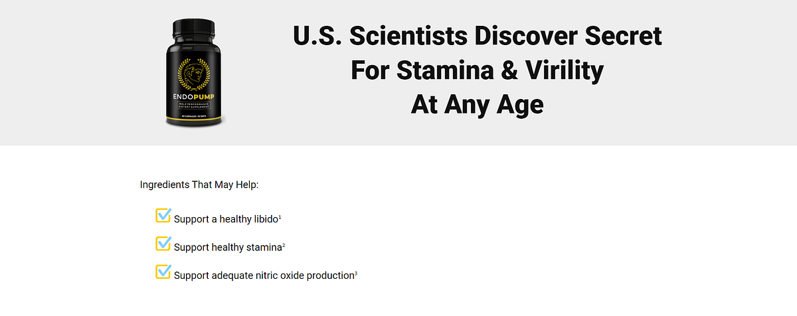
Task: Click the ENDOPUMP brand name on label
Action: [x=194, y=96]
